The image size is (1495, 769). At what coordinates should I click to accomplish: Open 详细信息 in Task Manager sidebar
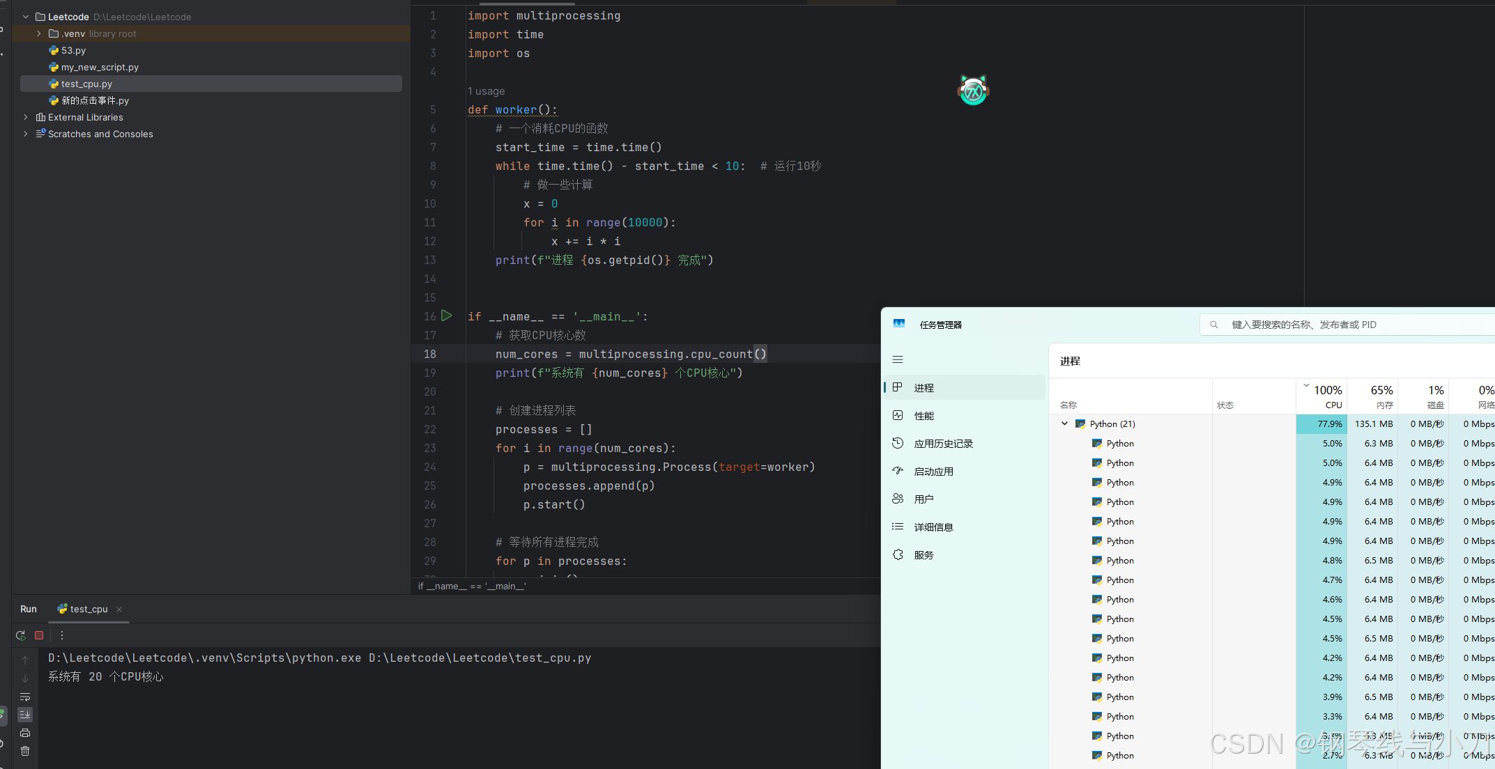coord(965,527)
